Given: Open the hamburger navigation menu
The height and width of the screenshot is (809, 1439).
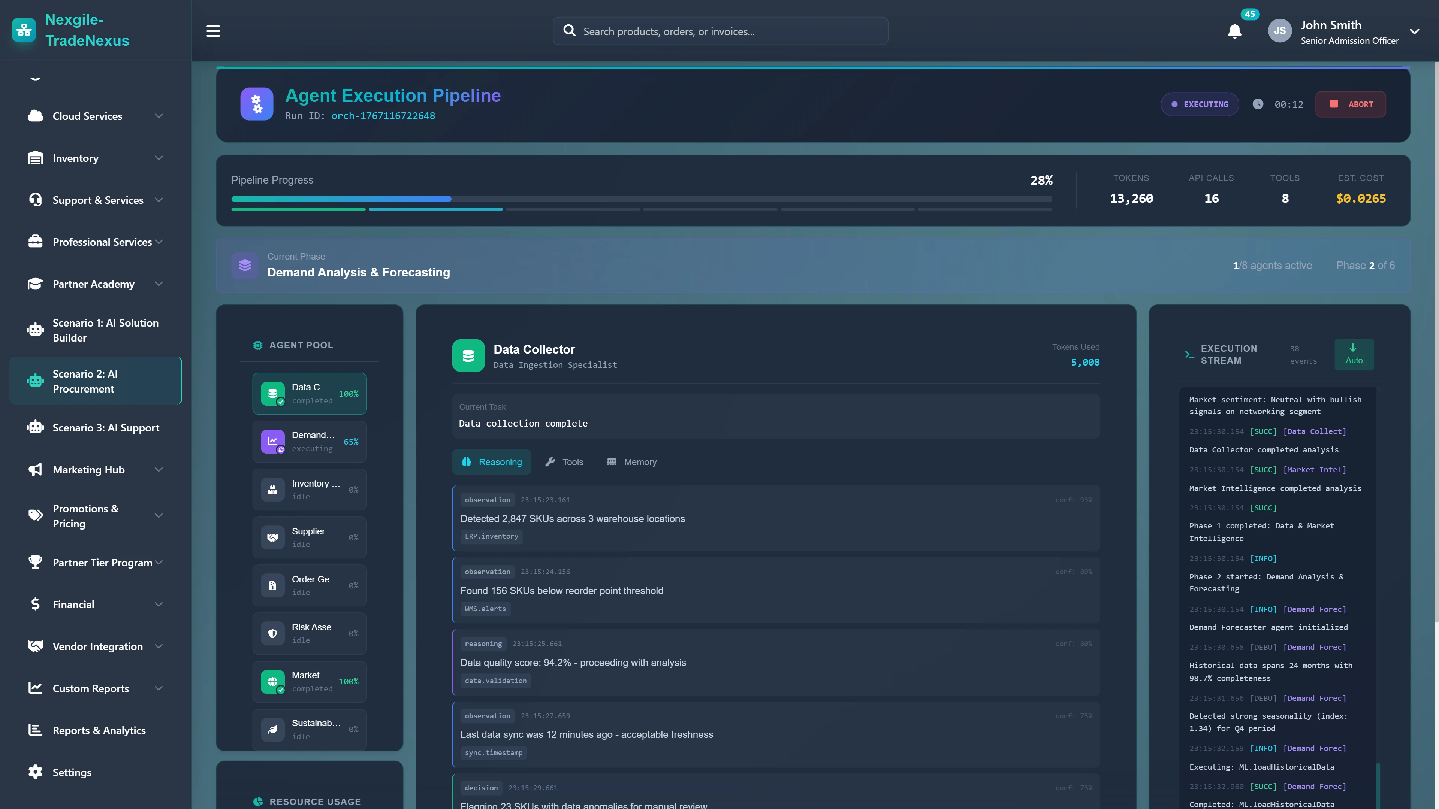Looking at the screenshot, I should point(213,31).
